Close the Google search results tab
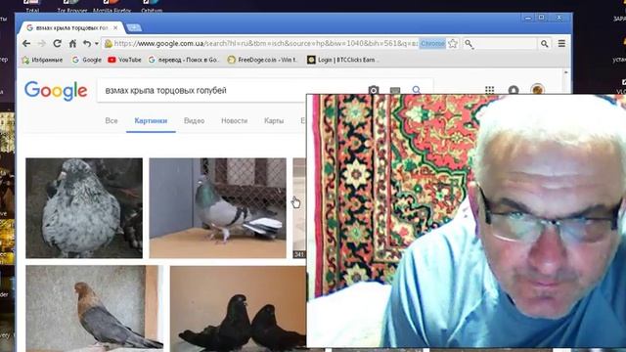Screen dimensions: 626x352 coord(115,28)
